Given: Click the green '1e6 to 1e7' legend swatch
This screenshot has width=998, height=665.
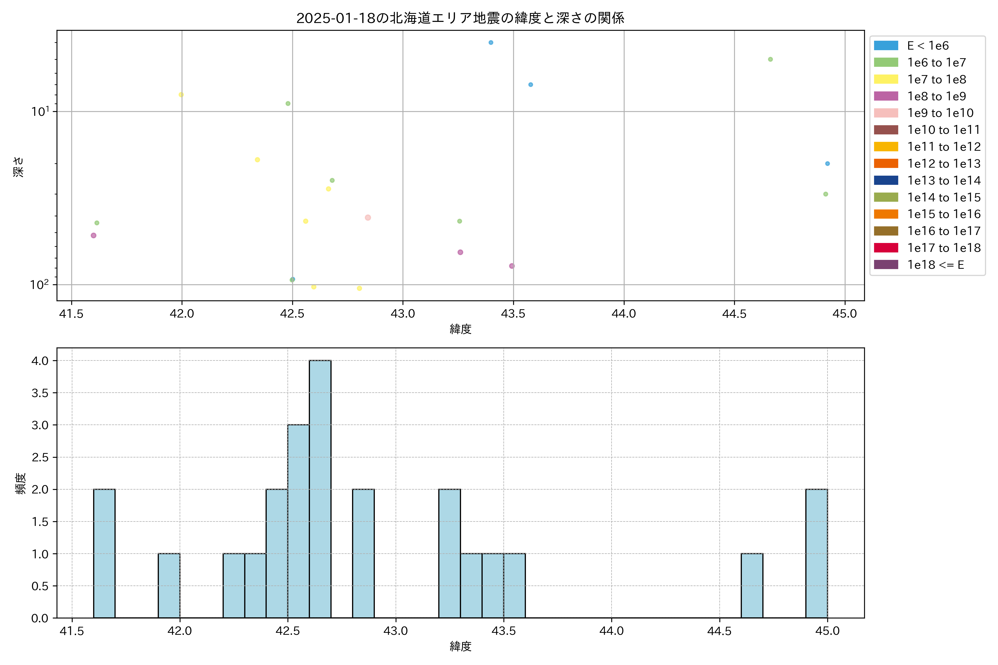Looking at the screenshot, I should (x=886, y=62).
